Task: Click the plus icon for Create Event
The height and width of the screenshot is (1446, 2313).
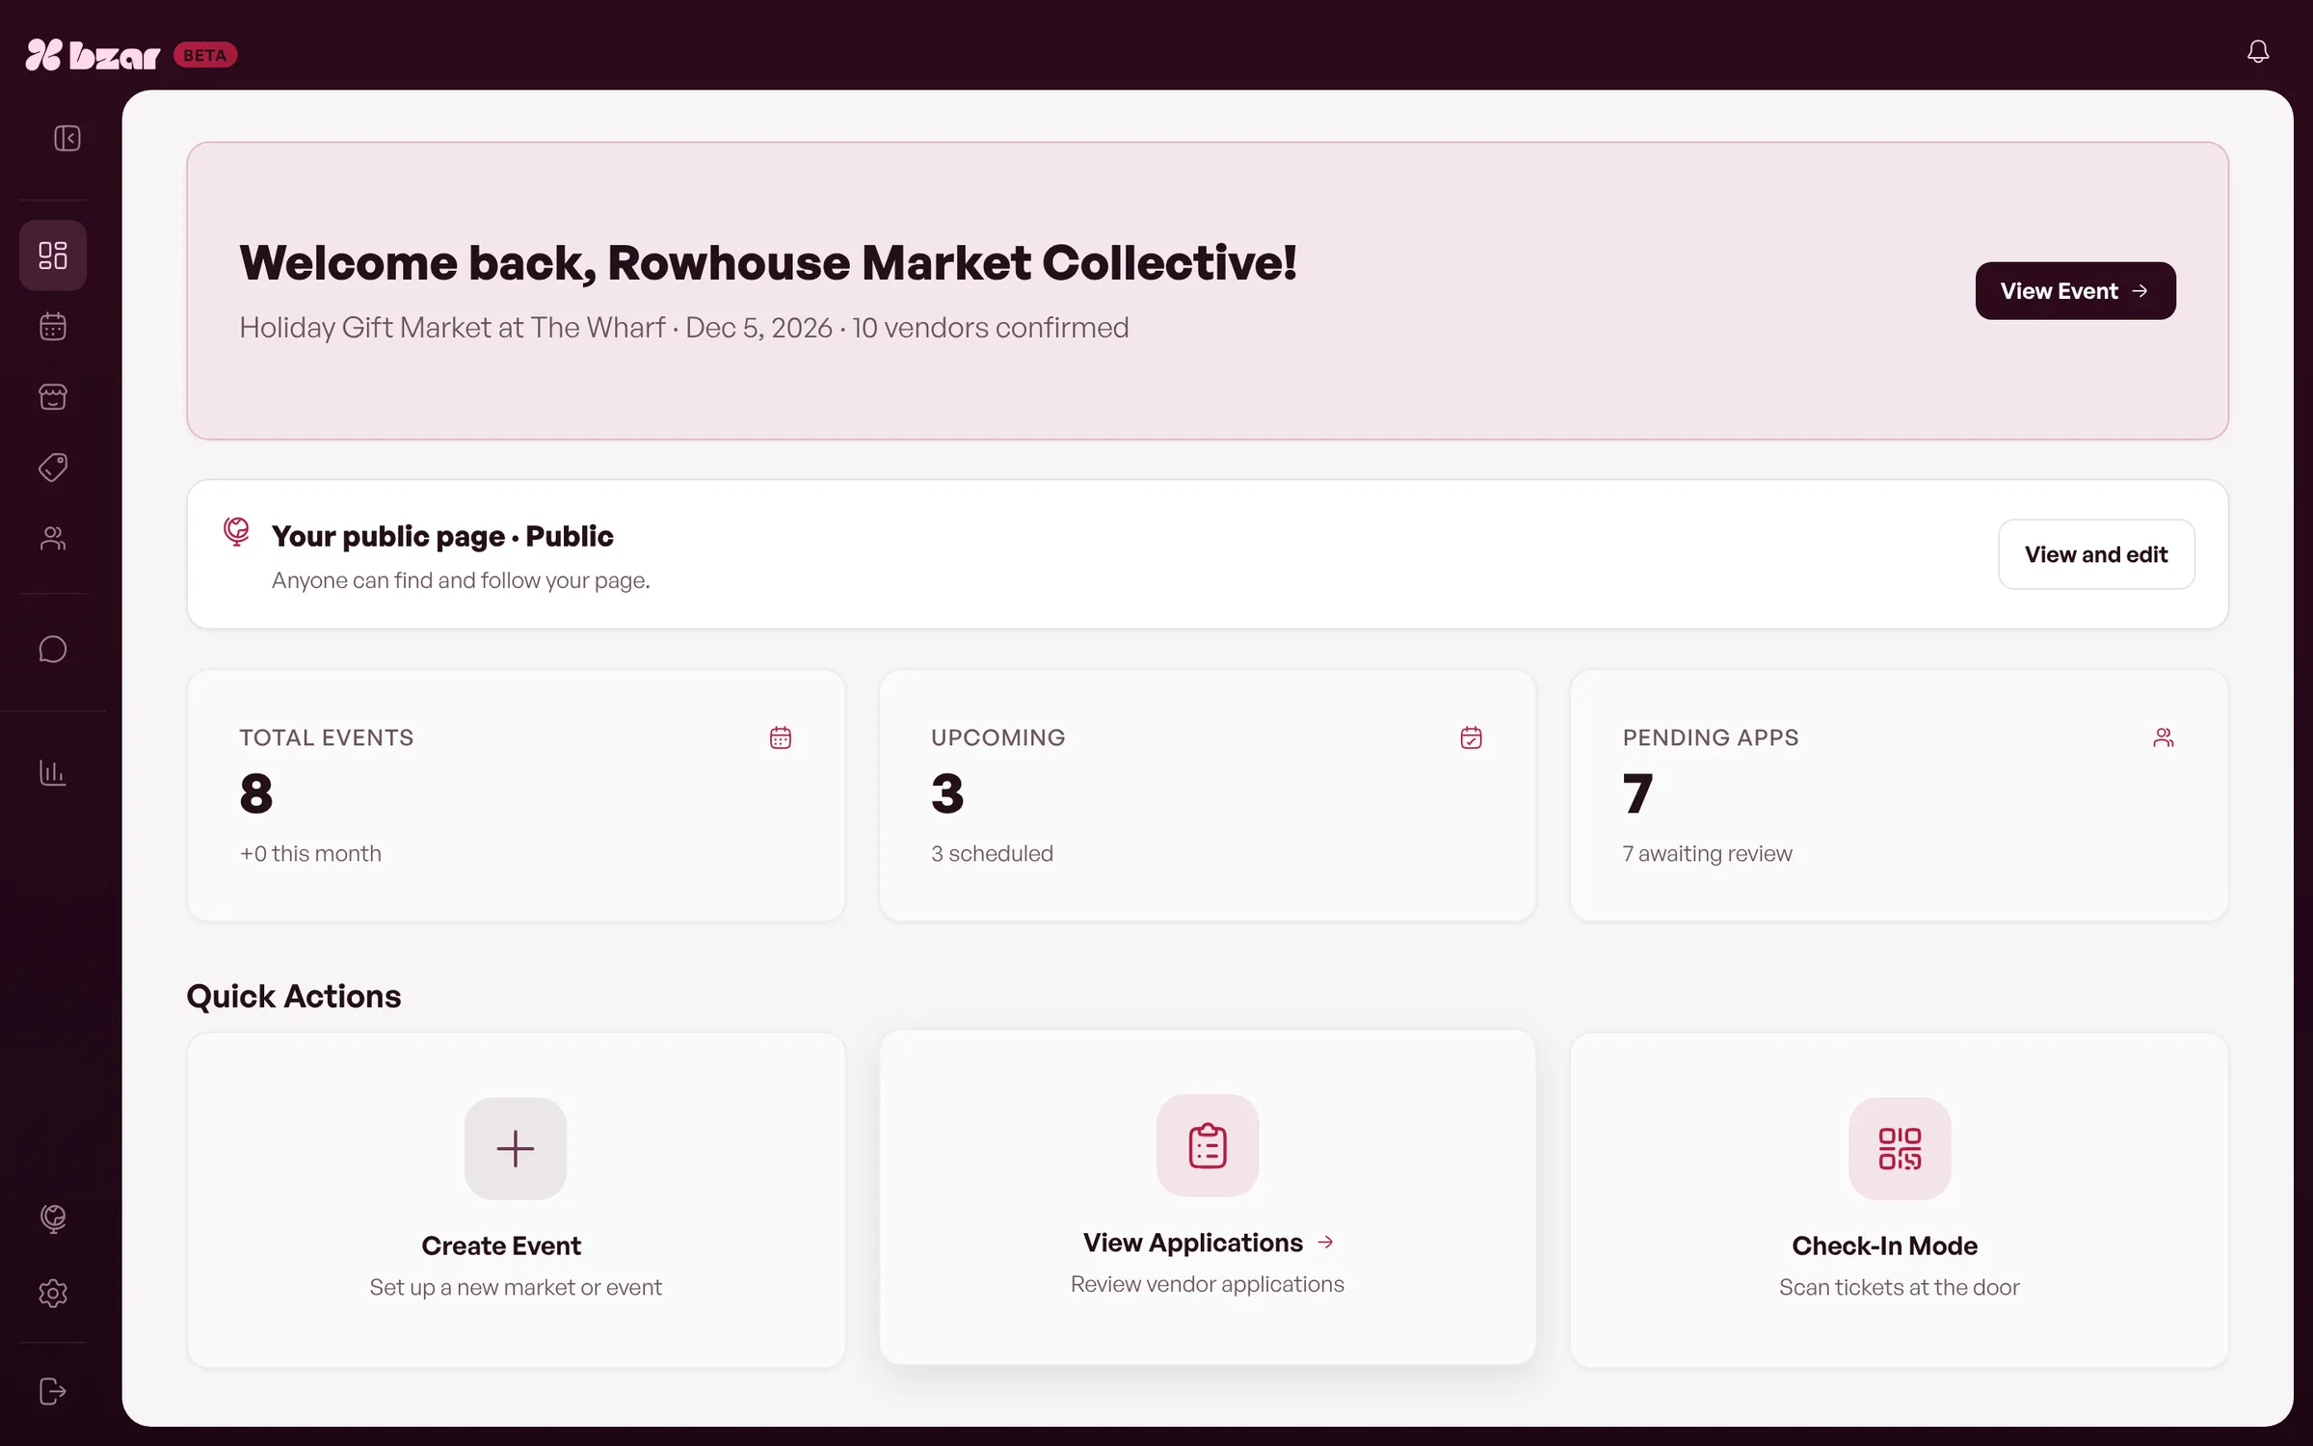Action: (x=516, y=1148)
